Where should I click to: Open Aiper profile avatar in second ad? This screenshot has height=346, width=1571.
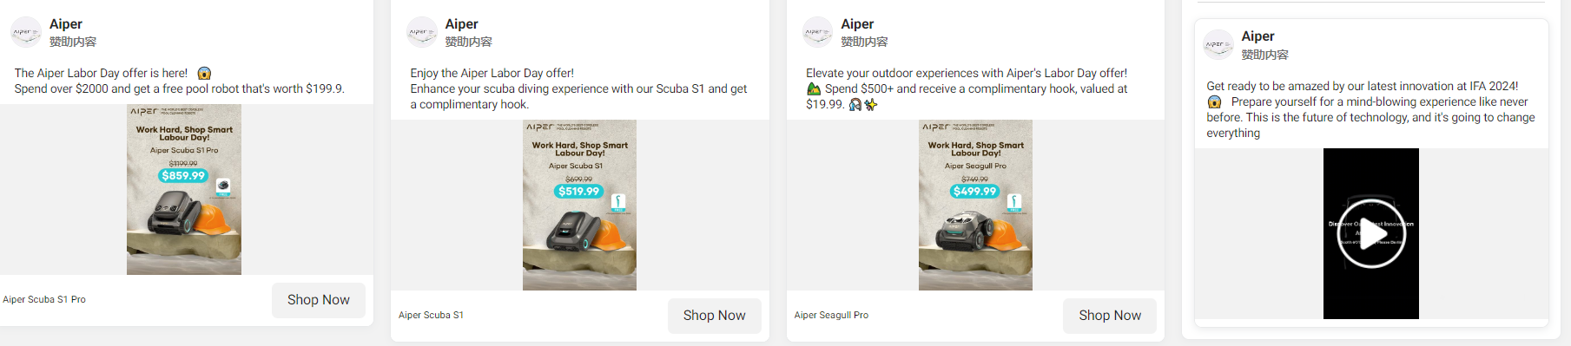click(x=422, y=32)
